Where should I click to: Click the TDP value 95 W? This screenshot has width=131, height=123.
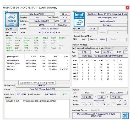point(14,32)
